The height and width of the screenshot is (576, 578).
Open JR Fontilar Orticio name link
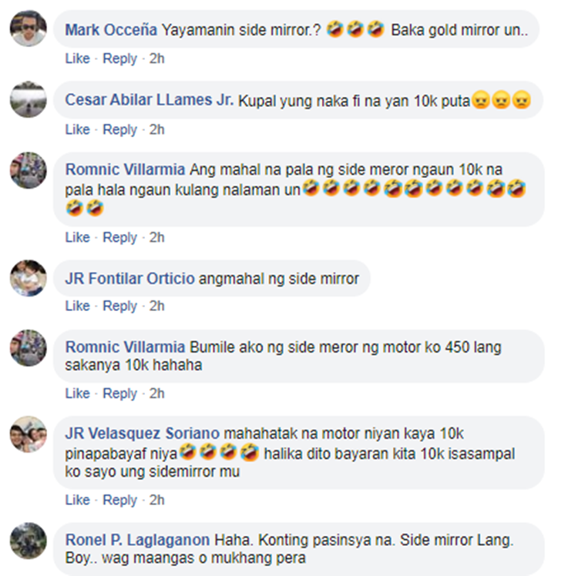[x=129, y=279]
